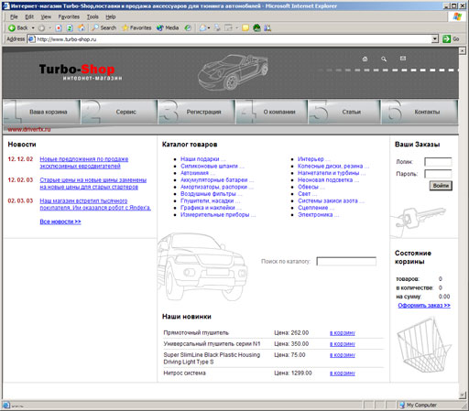Click the magnifier search icon in header

(x=384, y=59)
